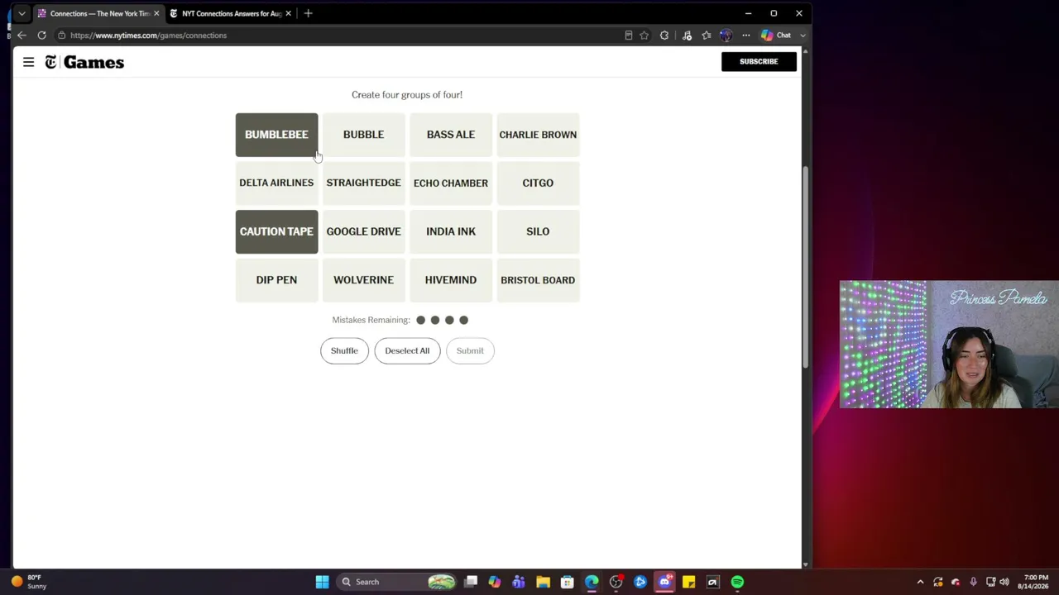This screenshot has width=1059, height=595.
Task: Add this page to favorites
Action: [645, 36]
